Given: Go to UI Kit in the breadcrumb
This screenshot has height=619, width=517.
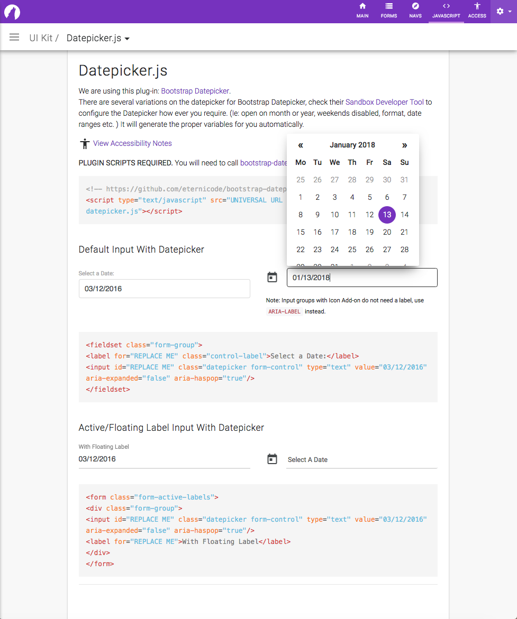Looking at the screenshot, I should [41, 38].
